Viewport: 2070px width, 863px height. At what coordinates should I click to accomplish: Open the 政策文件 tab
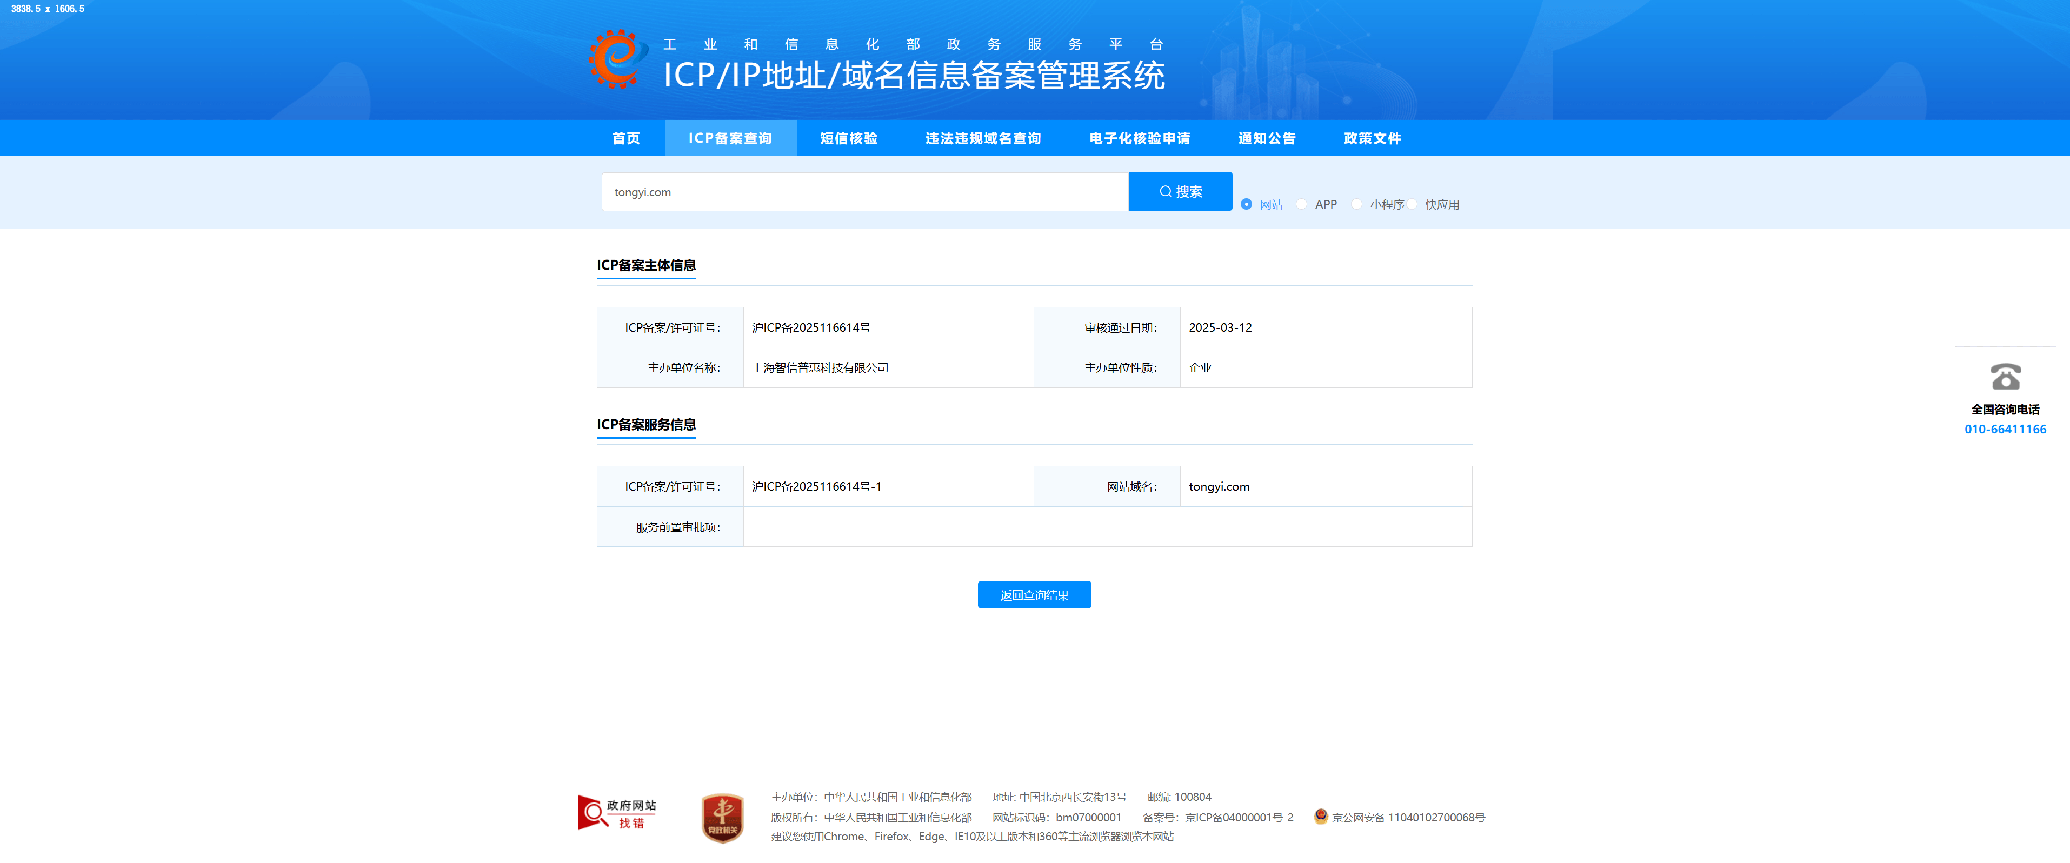(1372, 138)
